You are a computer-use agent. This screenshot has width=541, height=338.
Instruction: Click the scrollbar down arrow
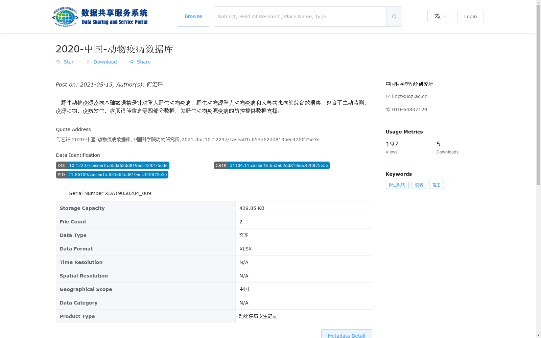pyautogui.click(x=538, y=336)
